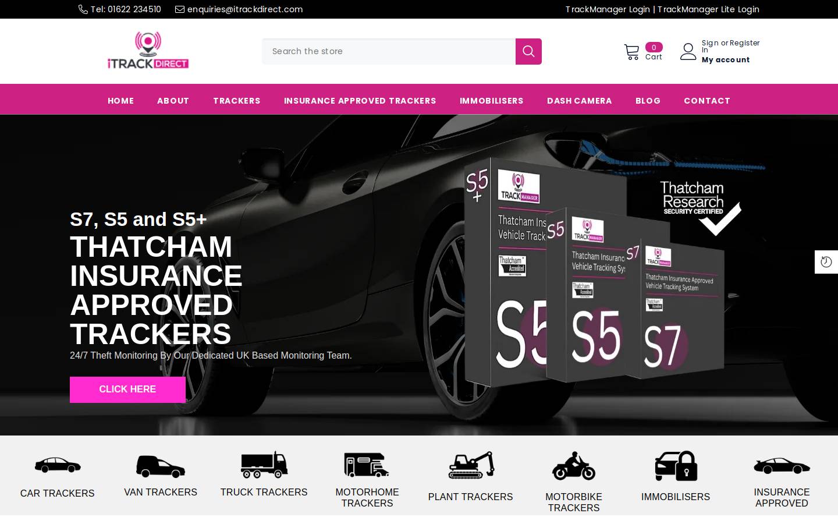Click the TrackManager Login link
Viewport: 838px width, 524px height.
(x=608, y=9)
